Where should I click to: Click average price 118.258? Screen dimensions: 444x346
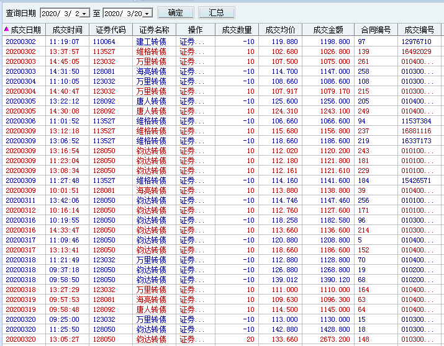[284, 220]
